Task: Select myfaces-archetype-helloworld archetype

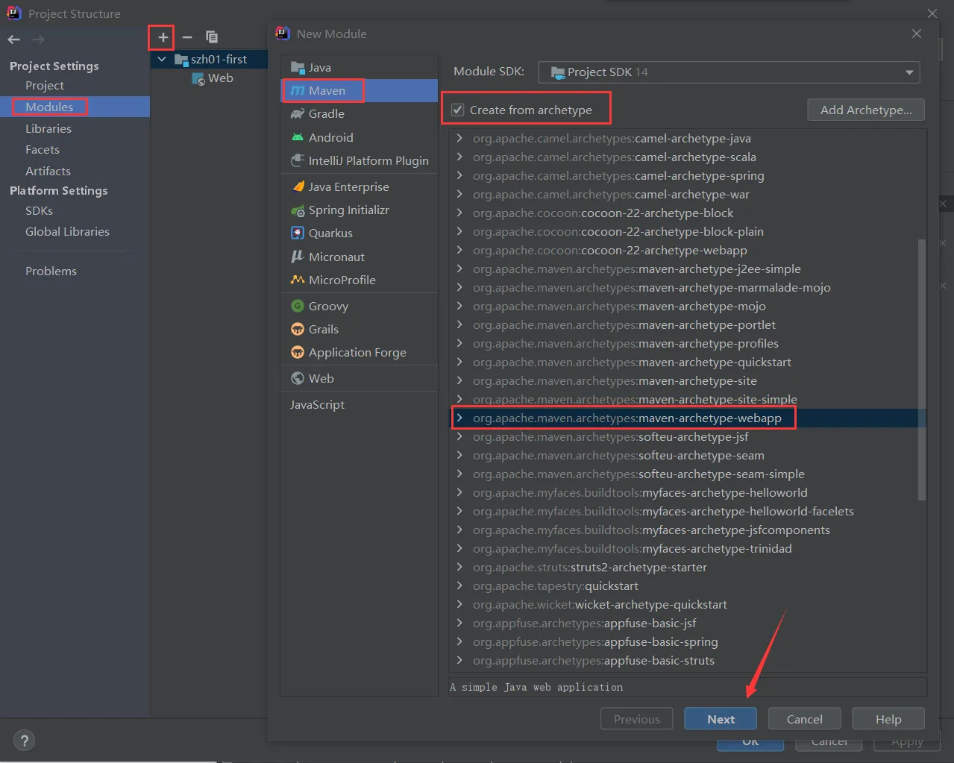Action: 640,492
